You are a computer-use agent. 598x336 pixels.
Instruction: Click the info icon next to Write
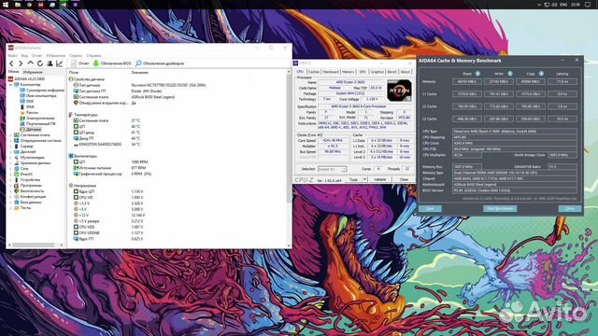click(510, 74)
